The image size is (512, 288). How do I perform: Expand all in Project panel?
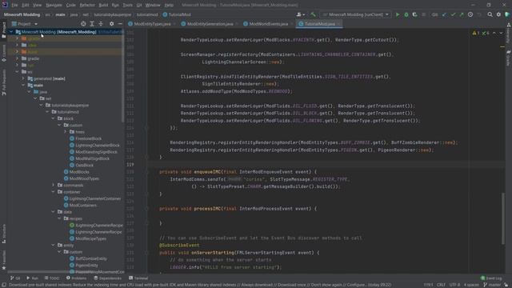92,24
